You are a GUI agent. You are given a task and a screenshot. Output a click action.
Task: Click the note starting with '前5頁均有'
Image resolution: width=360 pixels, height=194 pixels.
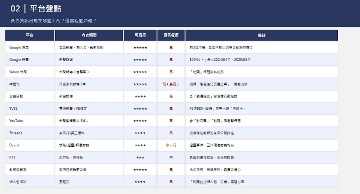262,48
